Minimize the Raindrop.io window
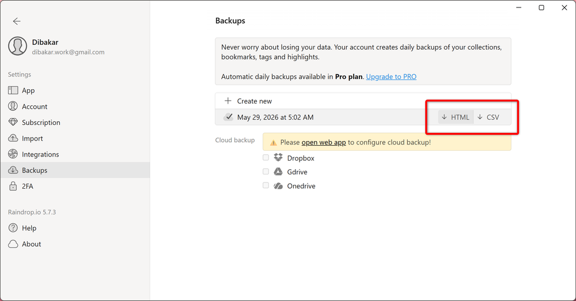576x301 pixels. pyautogui.click(x=519, y=7)
